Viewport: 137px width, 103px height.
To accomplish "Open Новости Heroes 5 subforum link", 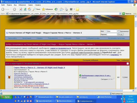I will tap(21, 73).
